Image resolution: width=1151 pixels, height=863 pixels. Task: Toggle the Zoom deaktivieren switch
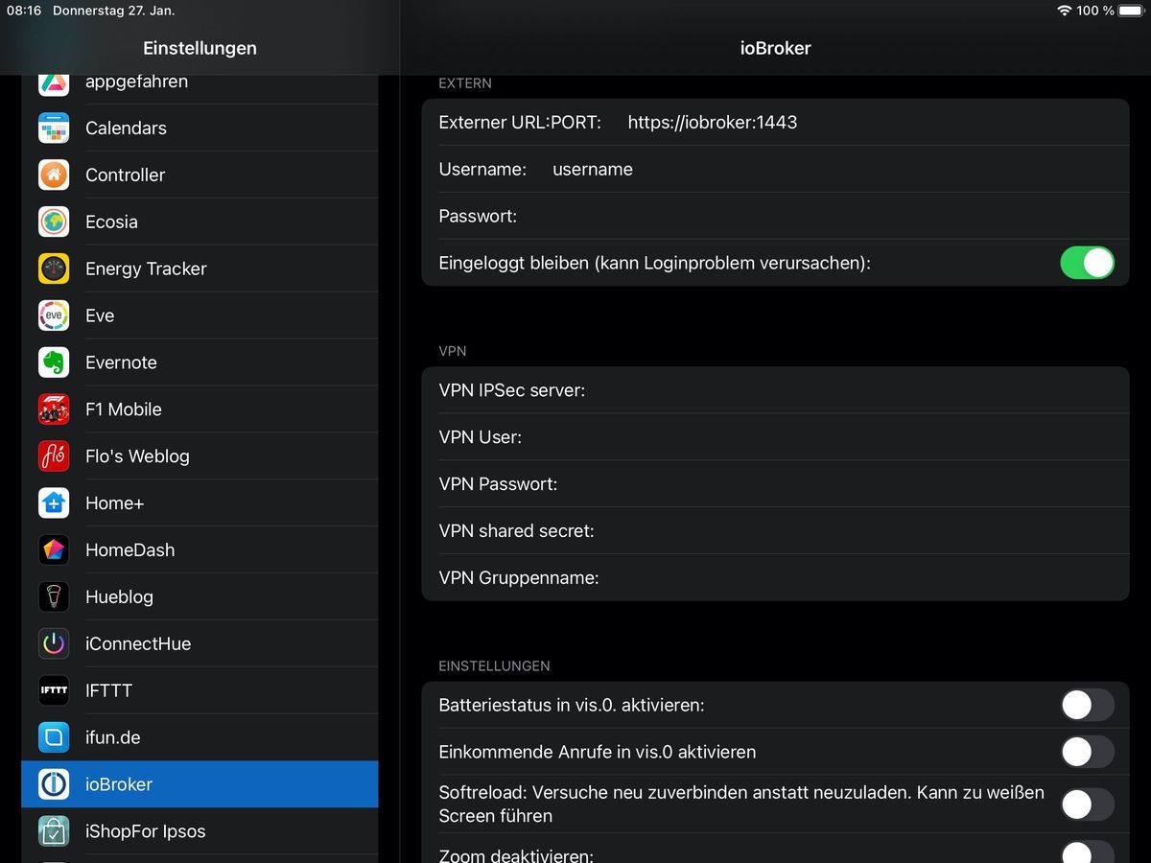click(1087, 853)
